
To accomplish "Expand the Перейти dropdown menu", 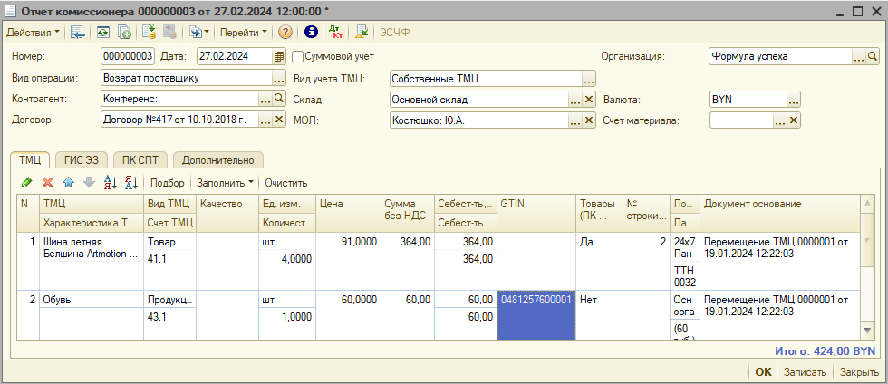I will tap(243, 32).
